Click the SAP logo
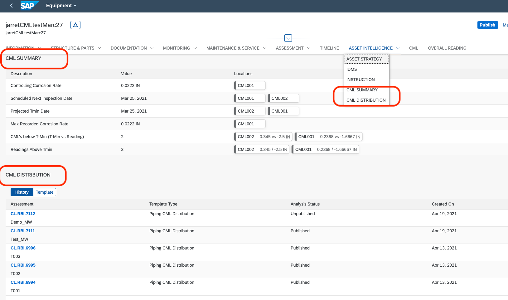Viewport: 508px width, 300px height. (29, 6)
